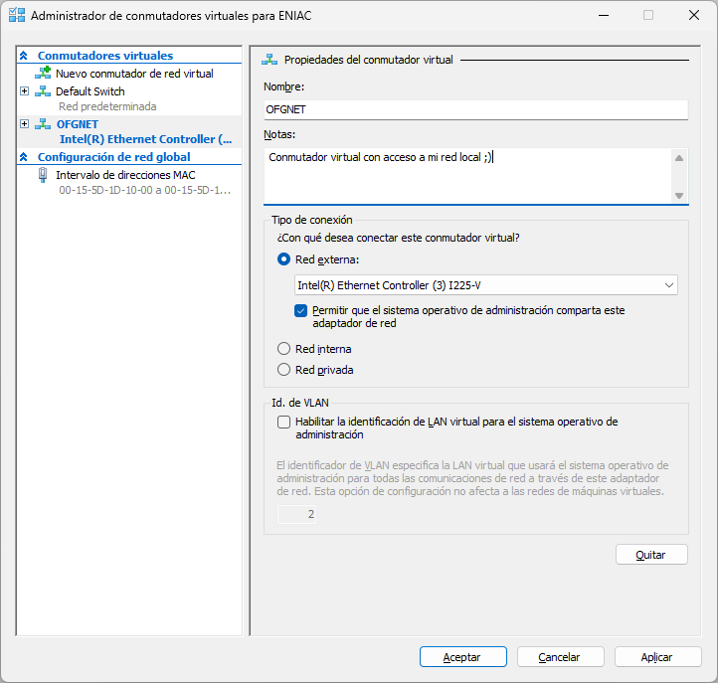This screenshot has width=718, height=683.
Task: Click the notes scrollbar up arrow
Action: coord(679,158)
